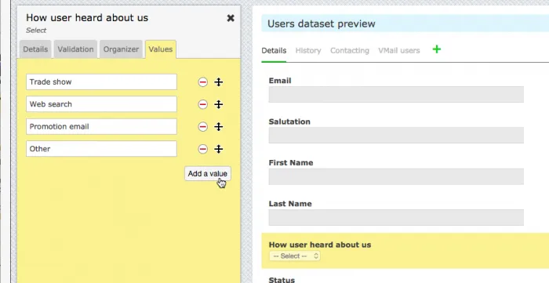
Task: Remove the Promotion email value
Action: (x=202, y=127)
